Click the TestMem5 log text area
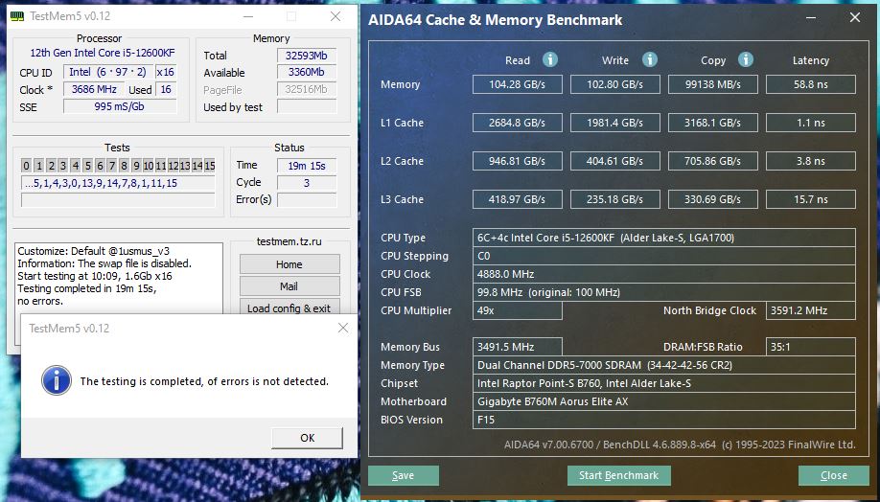 (x=119, y=278)
